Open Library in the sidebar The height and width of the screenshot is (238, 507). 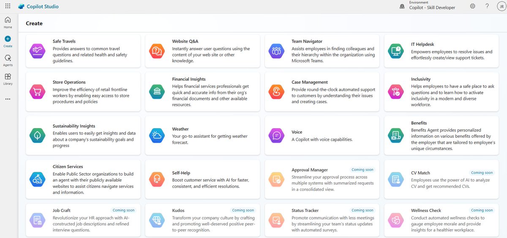click(8, 79)
